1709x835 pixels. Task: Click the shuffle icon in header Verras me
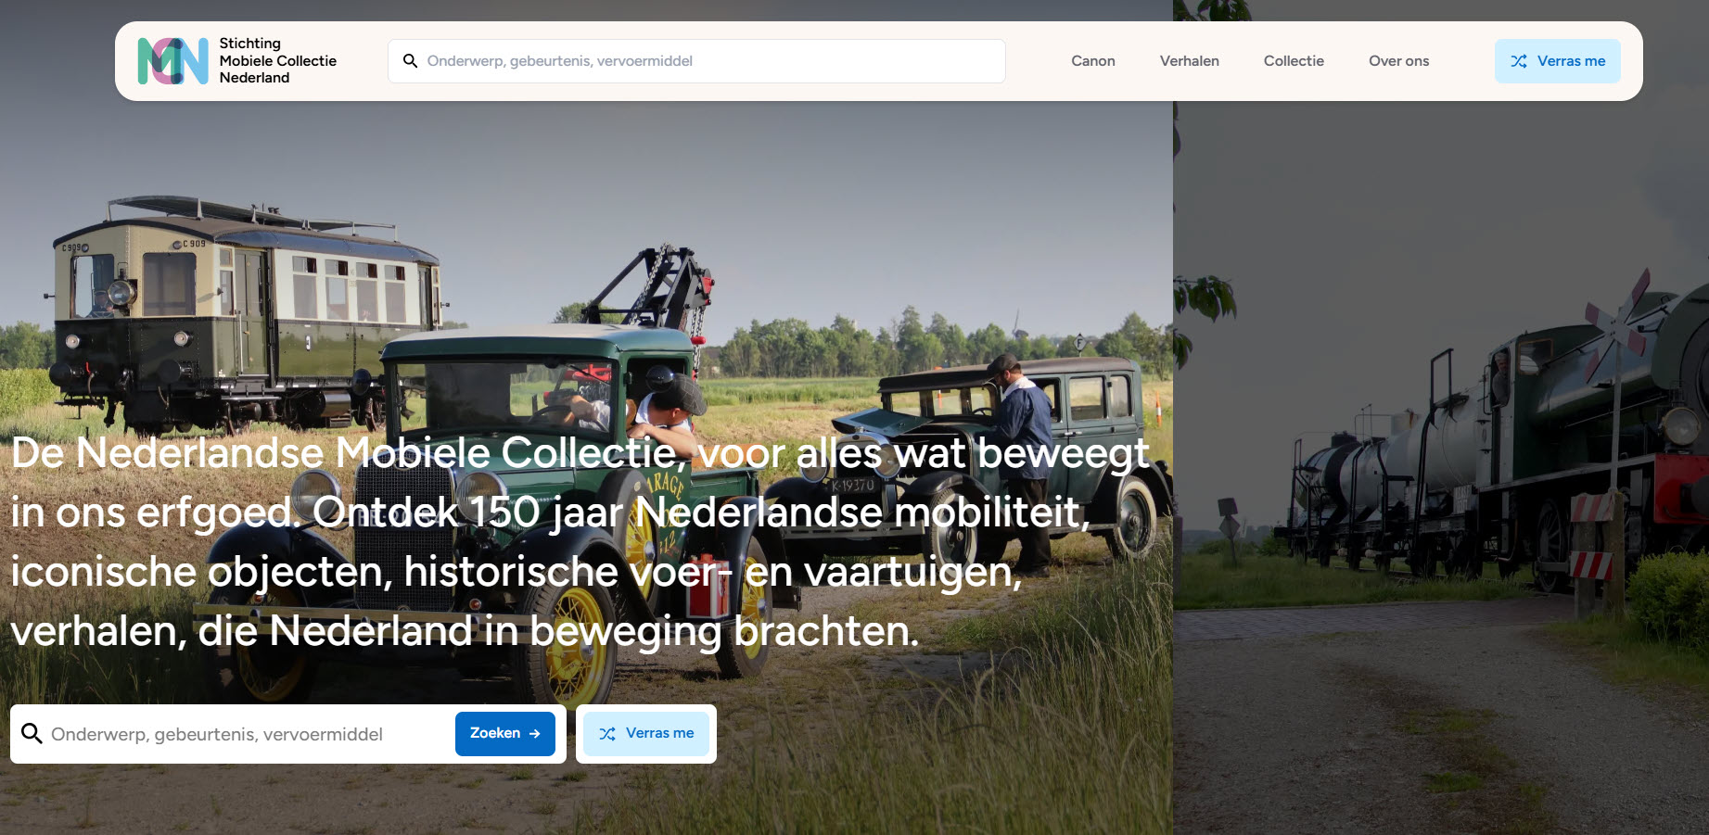(1519, 61)
